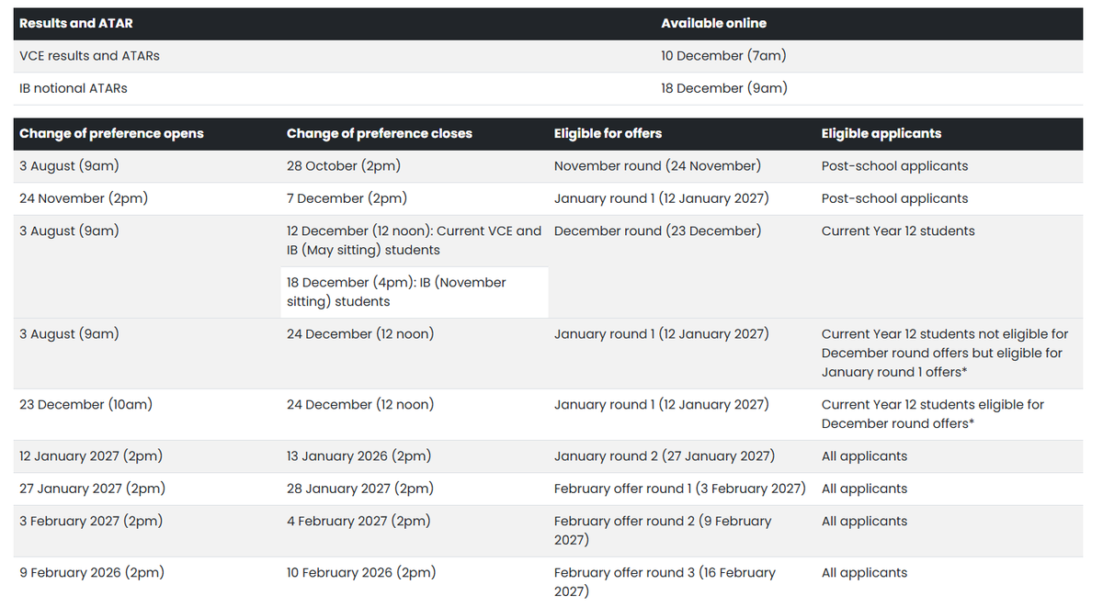Click 'December round (23 December)' cell

682,266
